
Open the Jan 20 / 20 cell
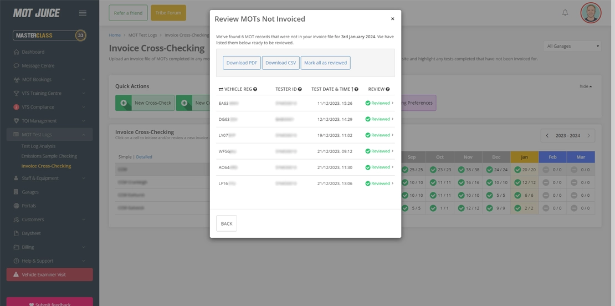click(x=524, y=170)
